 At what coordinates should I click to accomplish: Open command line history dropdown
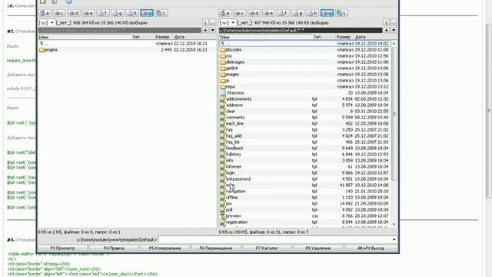coord(394,239)
